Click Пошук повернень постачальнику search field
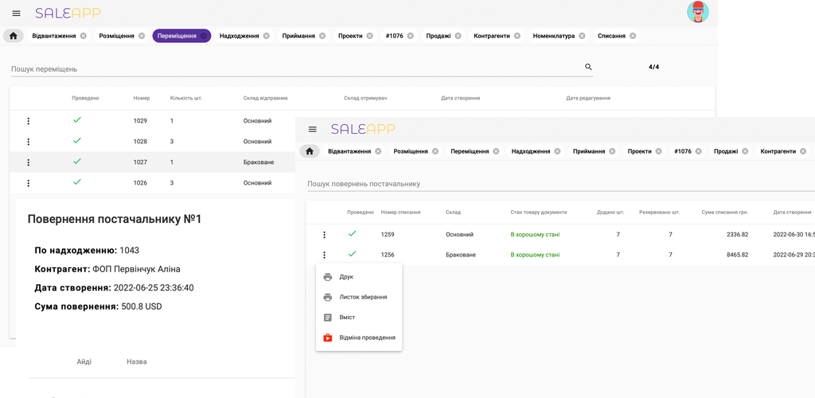The image size is (815, 398). (x=561, y=183)
